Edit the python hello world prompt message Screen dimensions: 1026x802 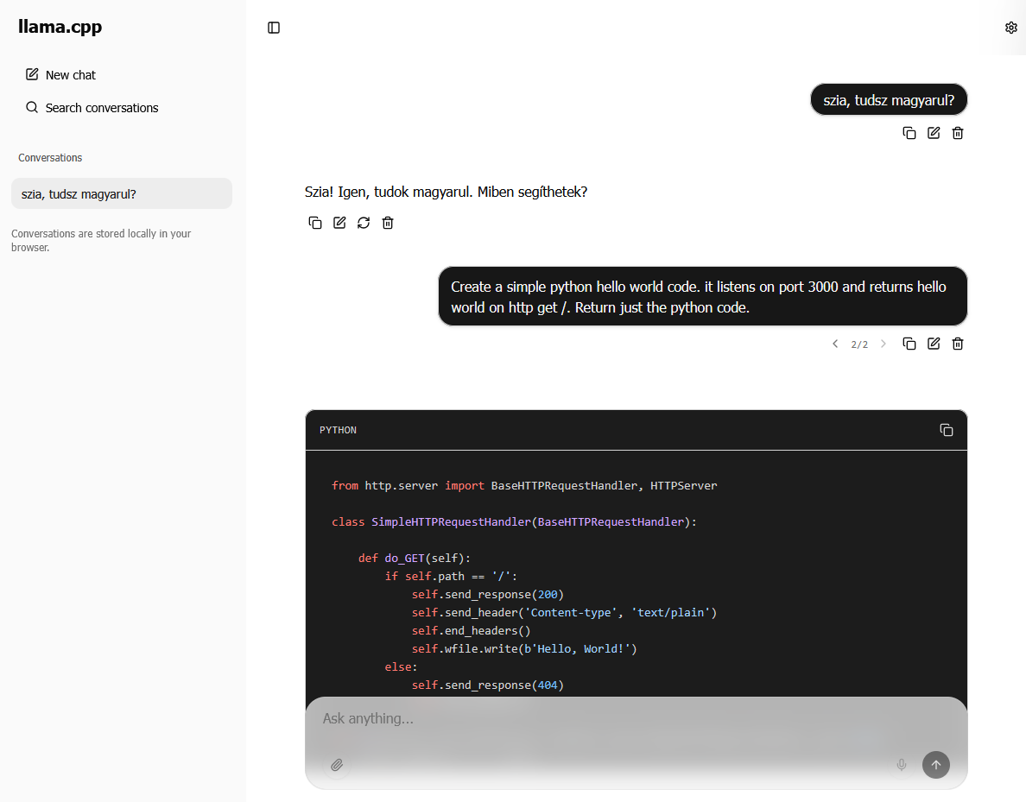934,344
